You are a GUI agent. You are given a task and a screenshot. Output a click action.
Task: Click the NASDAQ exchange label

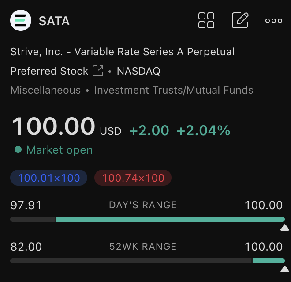(138, 71)
